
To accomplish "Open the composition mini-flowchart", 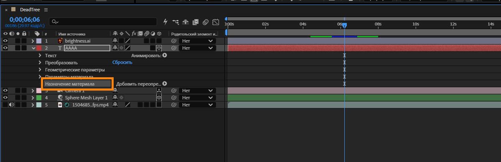I will point(176,22).
